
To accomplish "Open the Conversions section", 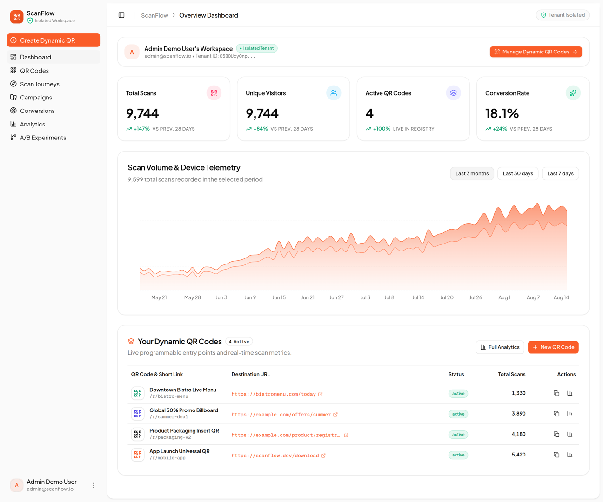I will tap(54, 111).
